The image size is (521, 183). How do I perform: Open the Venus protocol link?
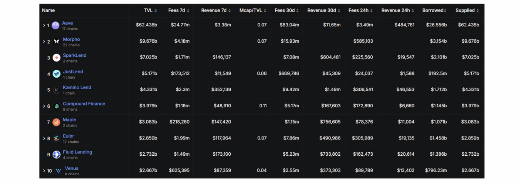(72, 168)
